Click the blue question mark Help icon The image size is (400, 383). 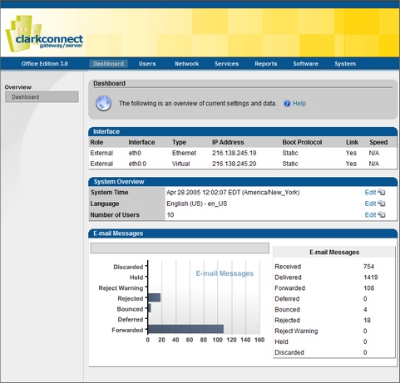pyautogui.click(x=287, y=104)
